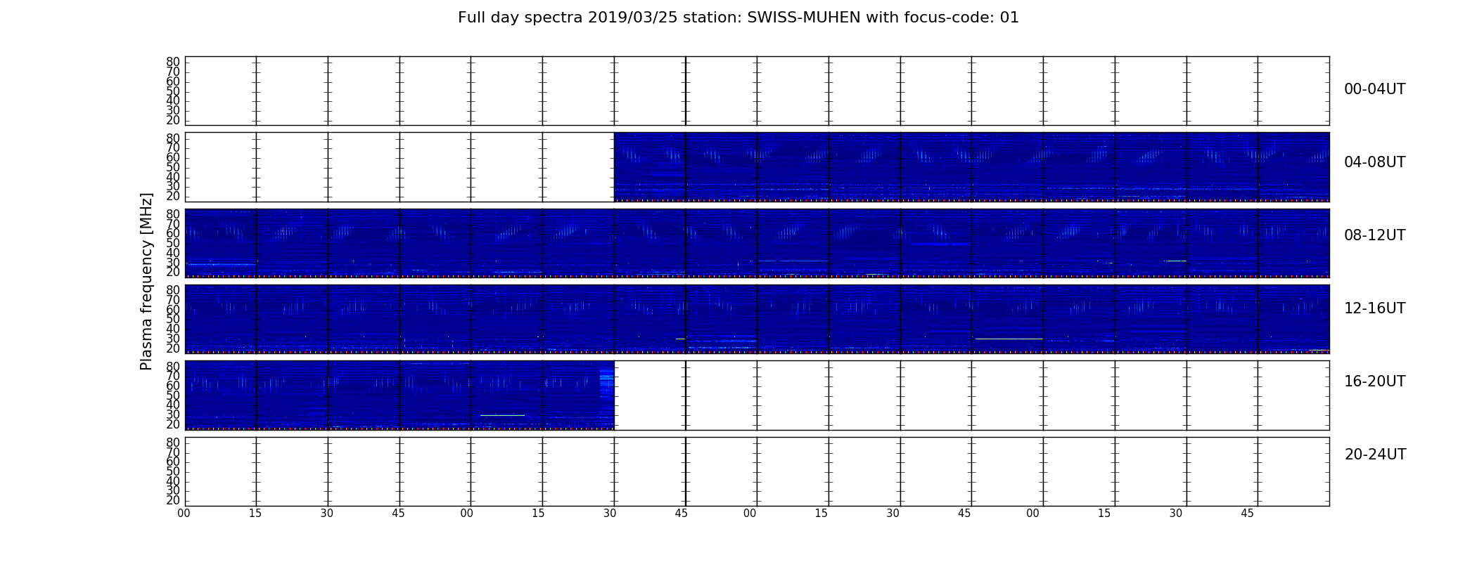Click the spectrogram data in the 04-08UT panel
Viewport: 1477px width, 562px height.
click(971, 167)
